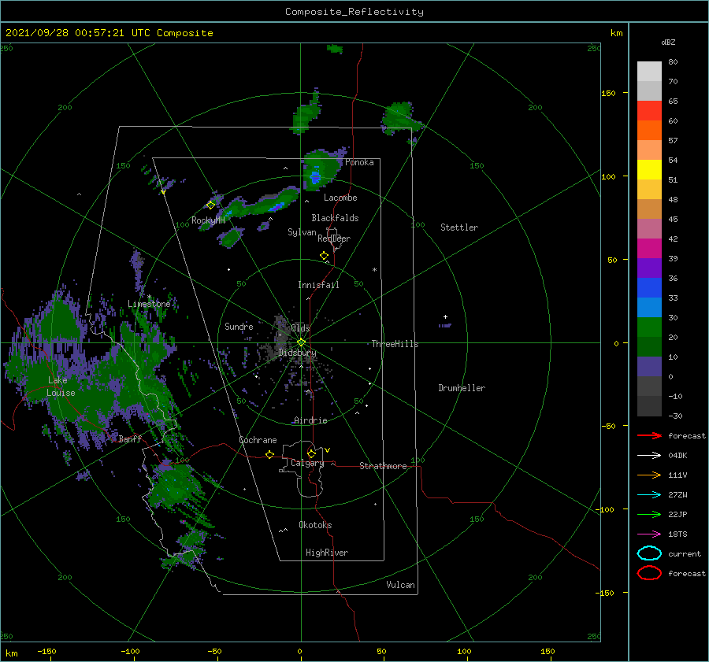Click the Stettler city label
This screenshot has height=662, width=709.
pyautogui.click(x=459, y=227)
